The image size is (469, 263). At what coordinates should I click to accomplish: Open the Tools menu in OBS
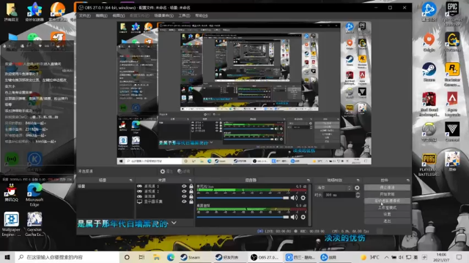click(184, 15)
